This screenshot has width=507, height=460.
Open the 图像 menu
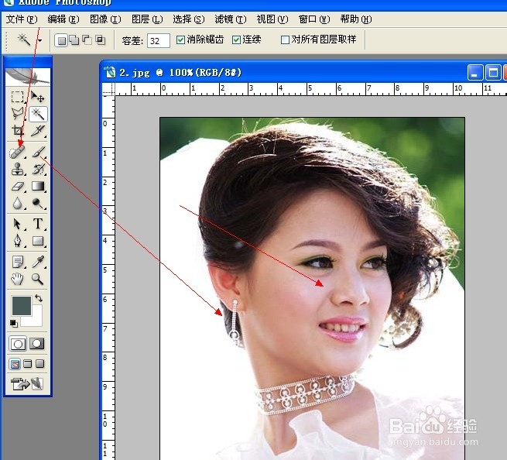(105, 19)
